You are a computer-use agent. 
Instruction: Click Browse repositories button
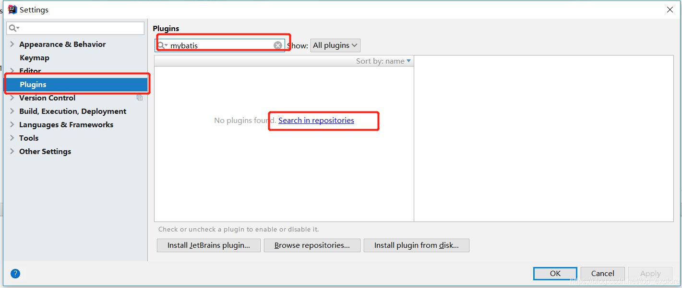tap(312, 245)
